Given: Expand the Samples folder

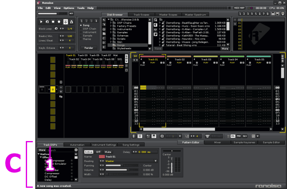Looking at the screenshot, I should point(111,32).
